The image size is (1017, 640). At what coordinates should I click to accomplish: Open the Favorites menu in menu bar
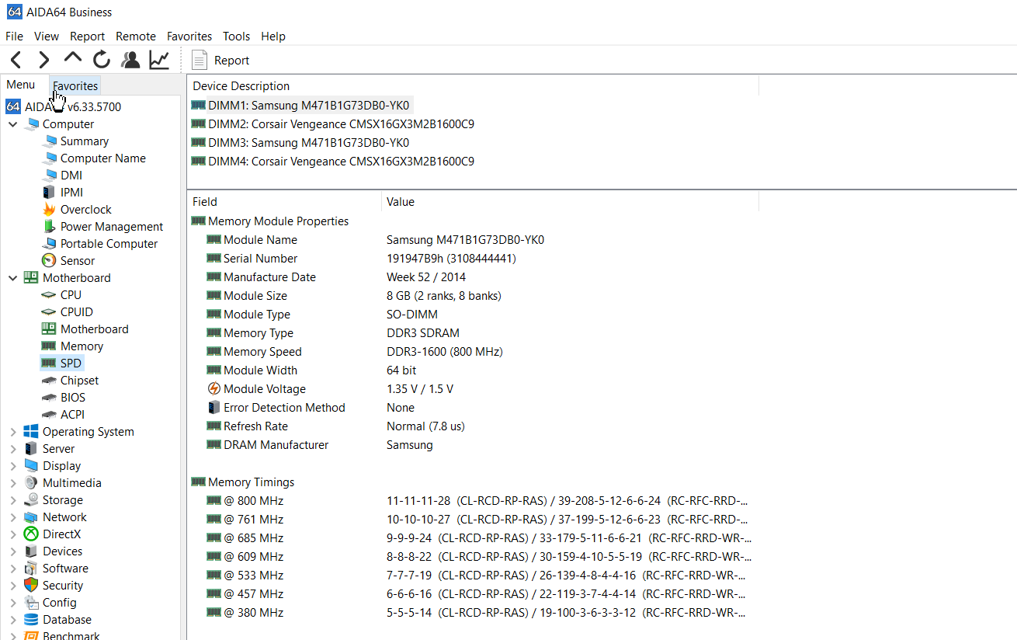click(189, 36)
